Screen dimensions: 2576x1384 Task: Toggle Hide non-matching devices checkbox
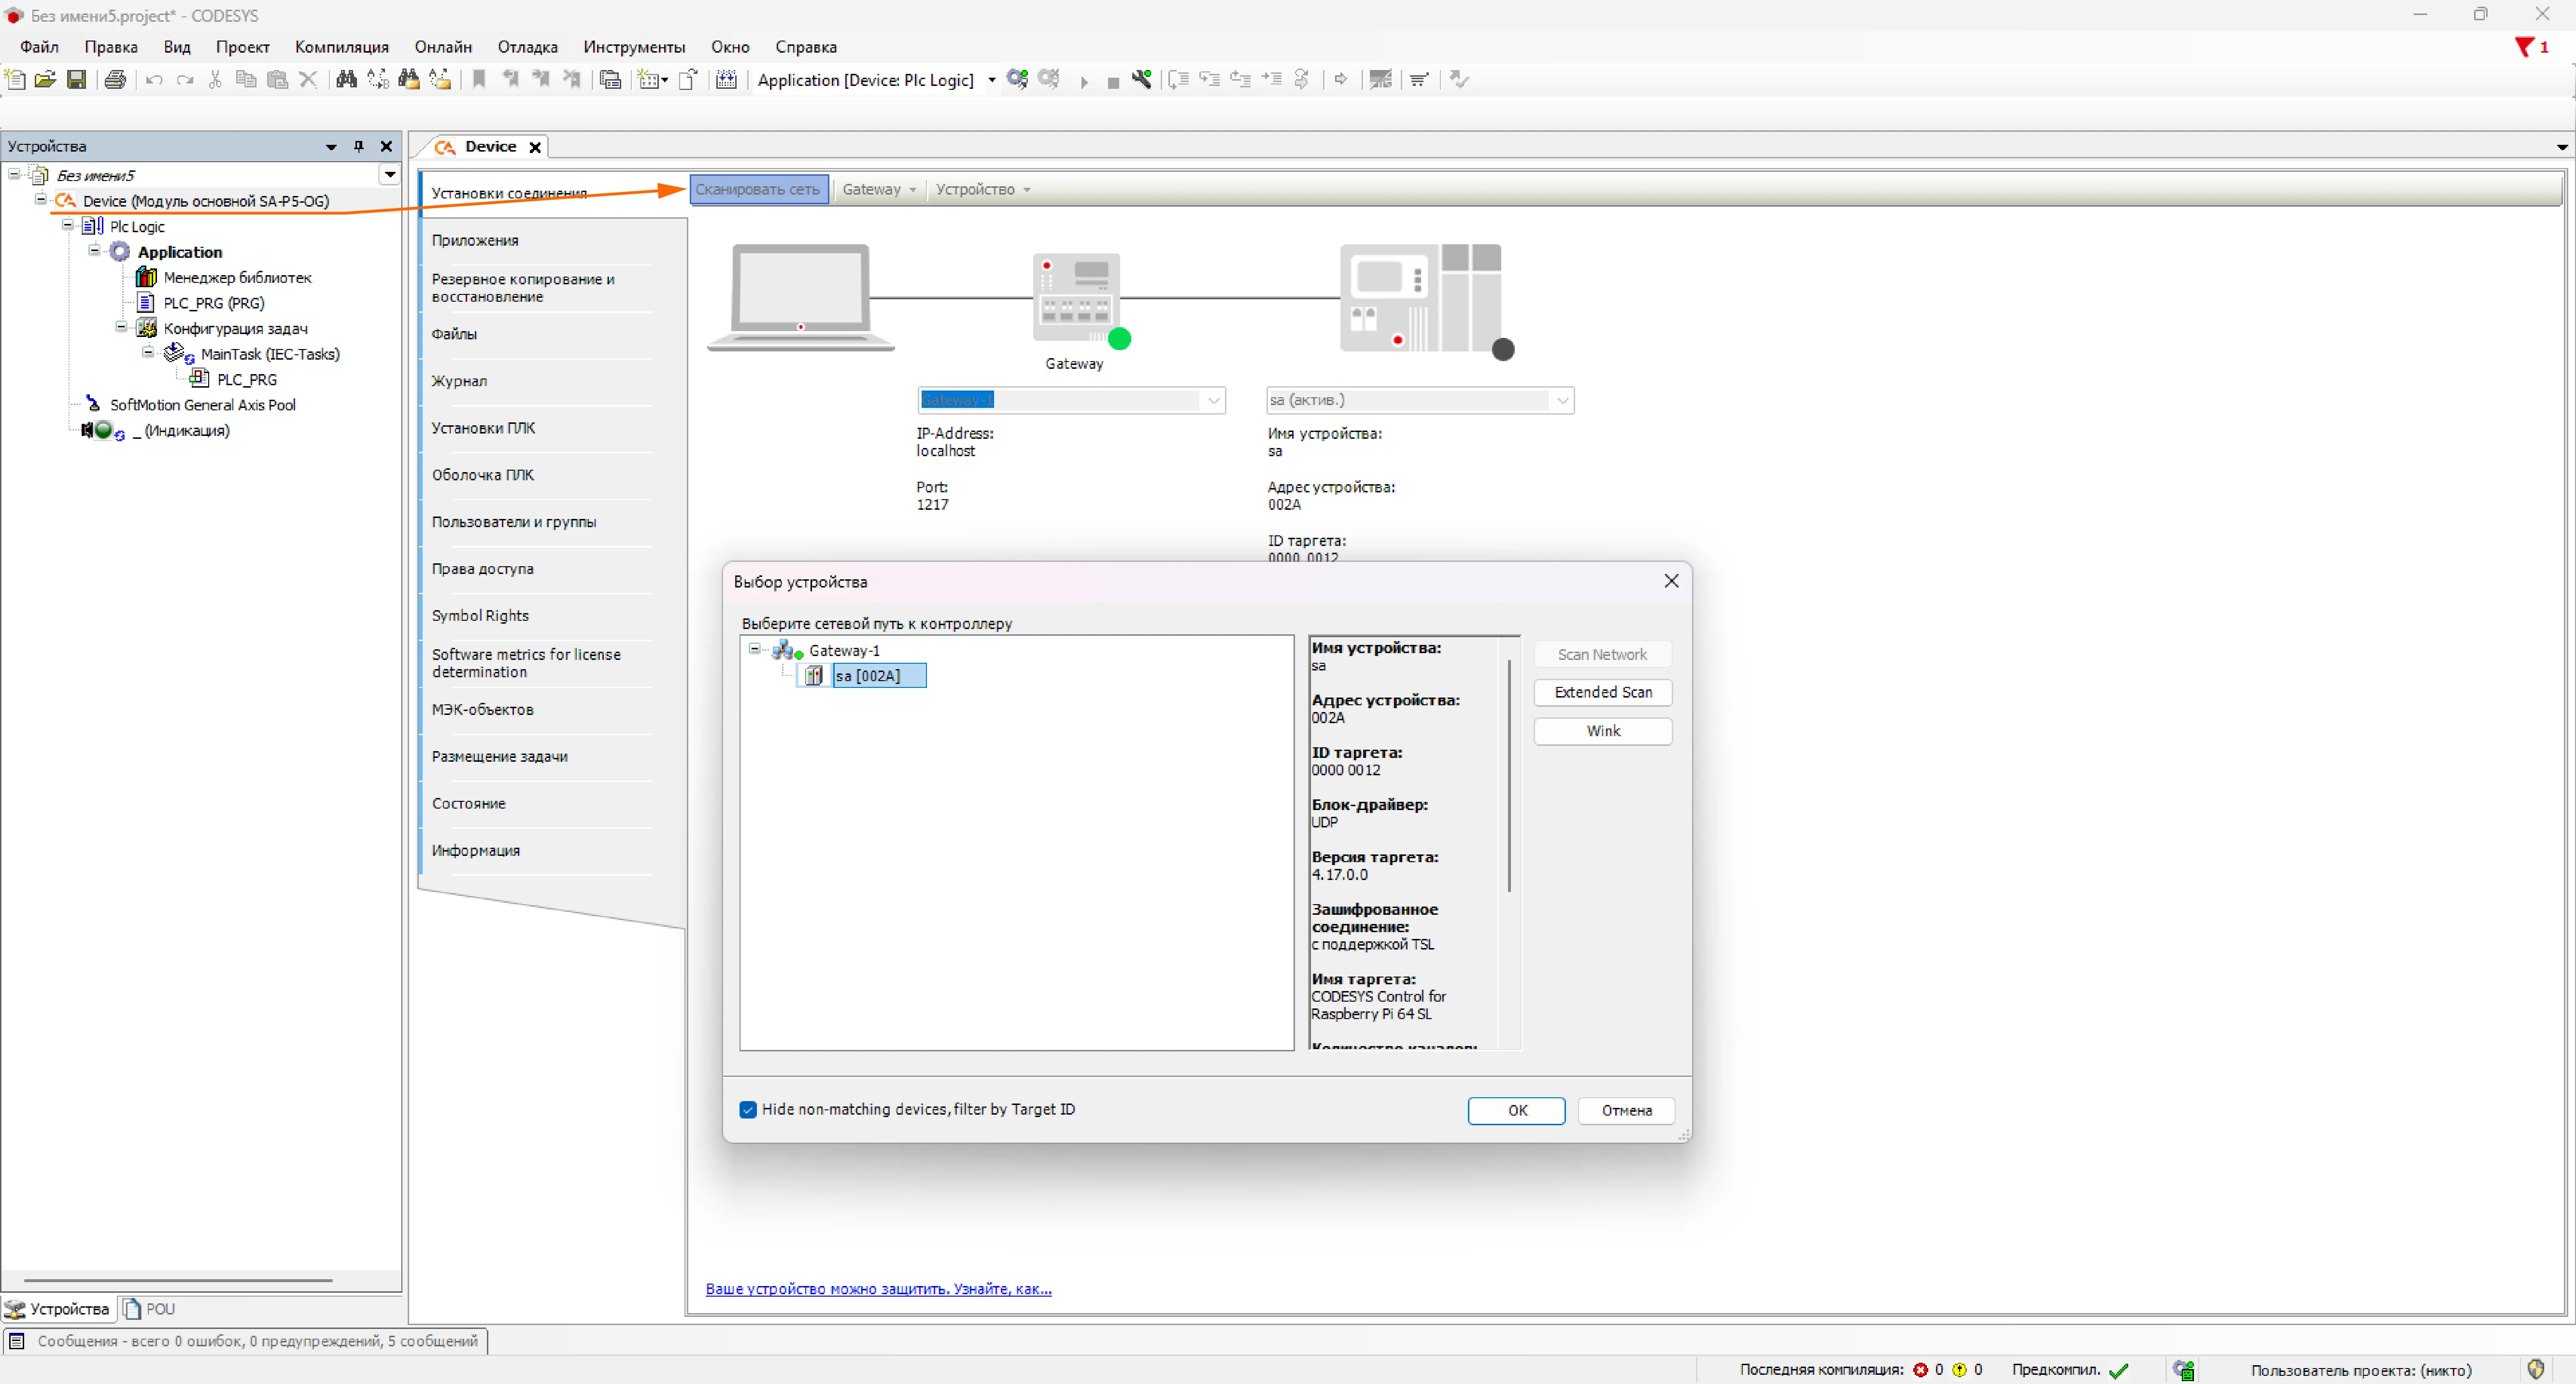coord(748,1109)
